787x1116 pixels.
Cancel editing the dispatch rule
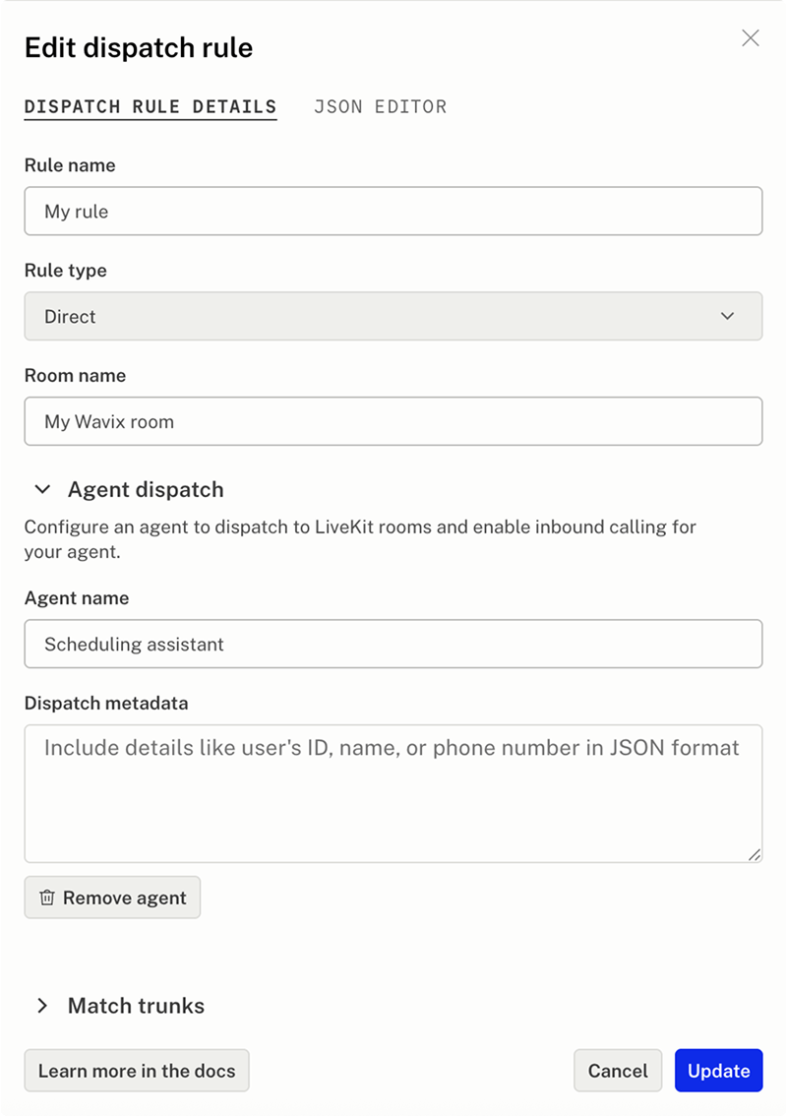click(618, 1071)
